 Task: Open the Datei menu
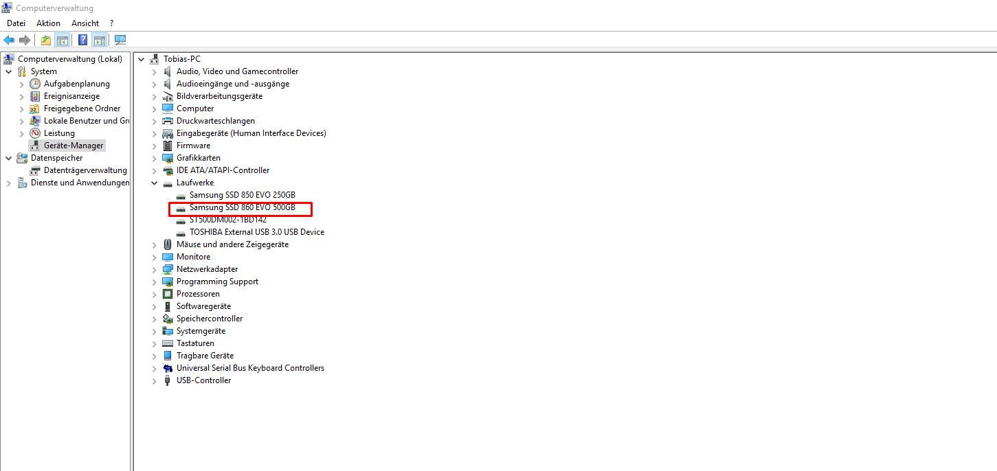click(16, 23)
